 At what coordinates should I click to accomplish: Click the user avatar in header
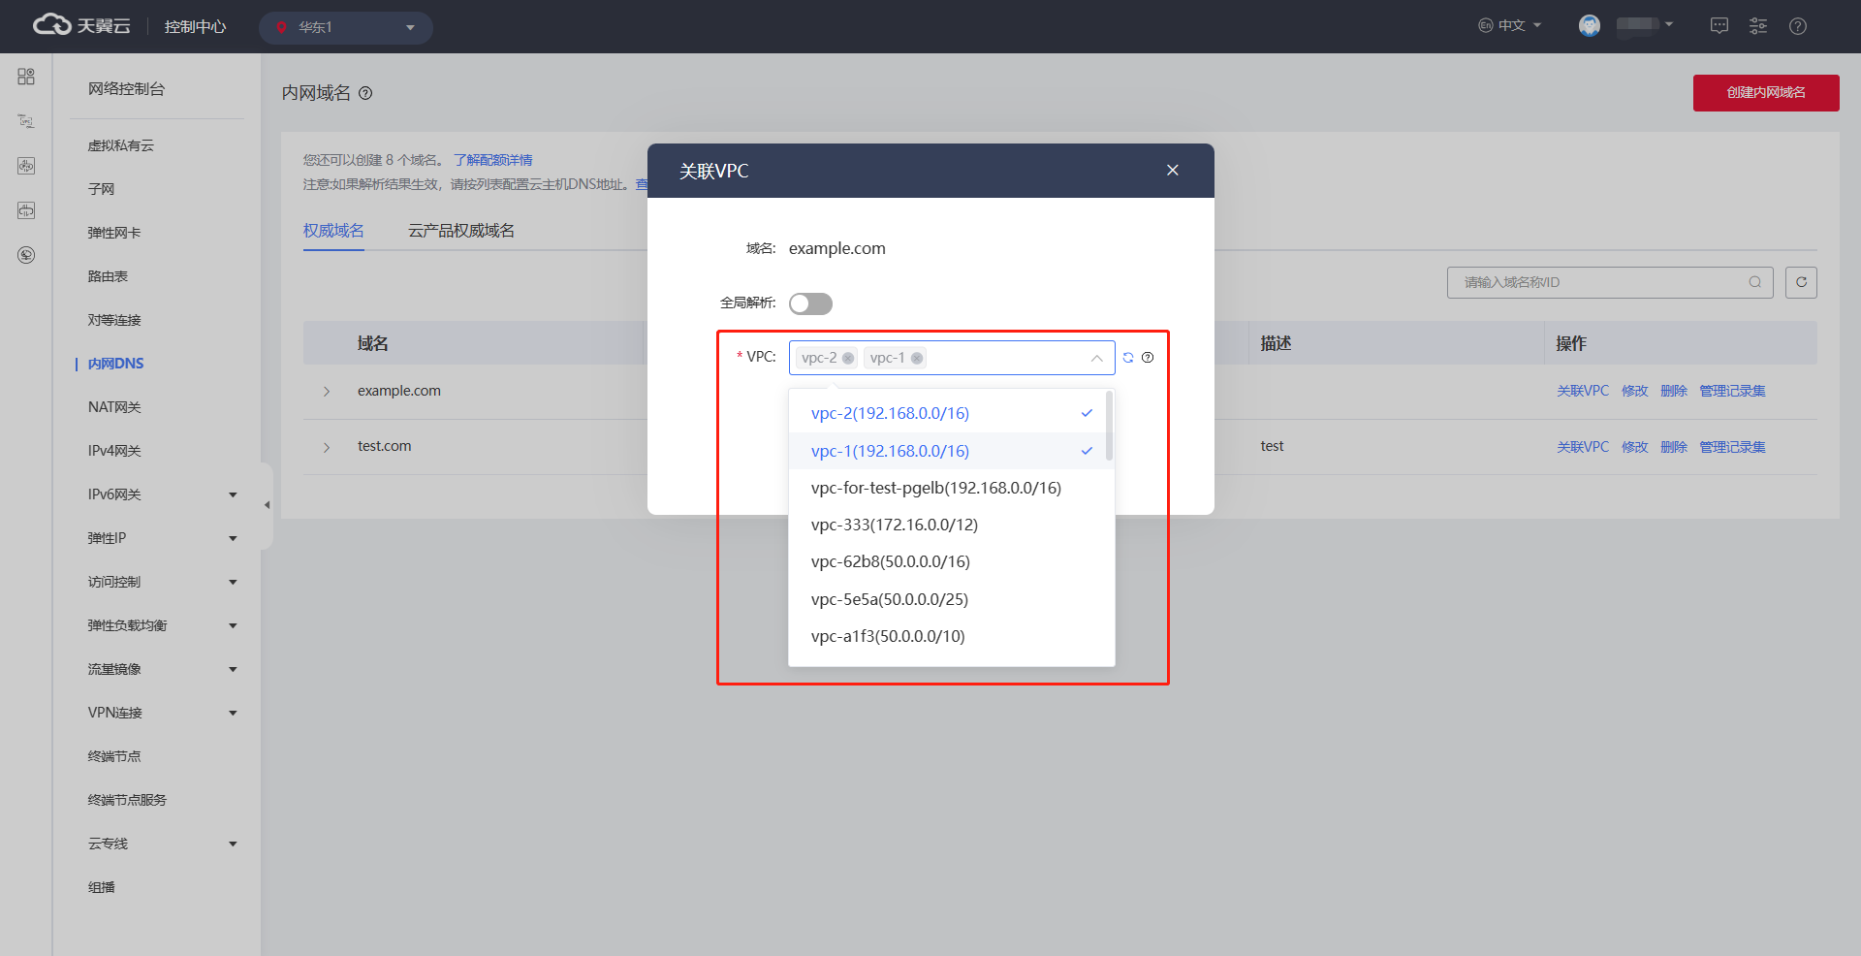1590,26
